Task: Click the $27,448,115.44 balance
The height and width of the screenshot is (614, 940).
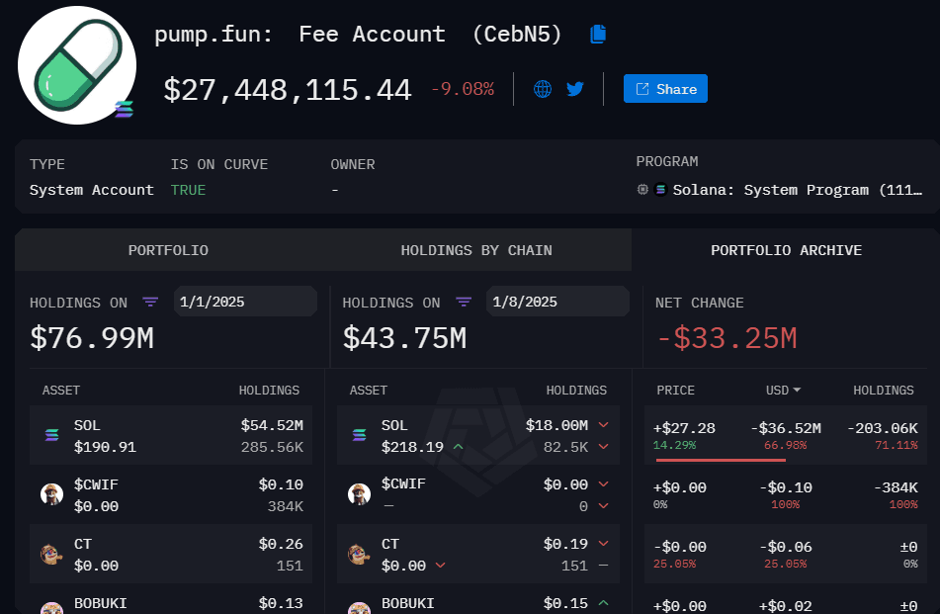Action: [288, 90]
